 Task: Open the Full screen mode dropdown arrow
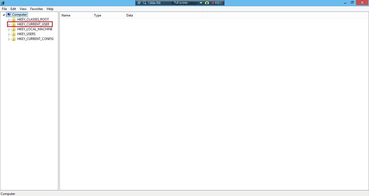coord(201,3)
